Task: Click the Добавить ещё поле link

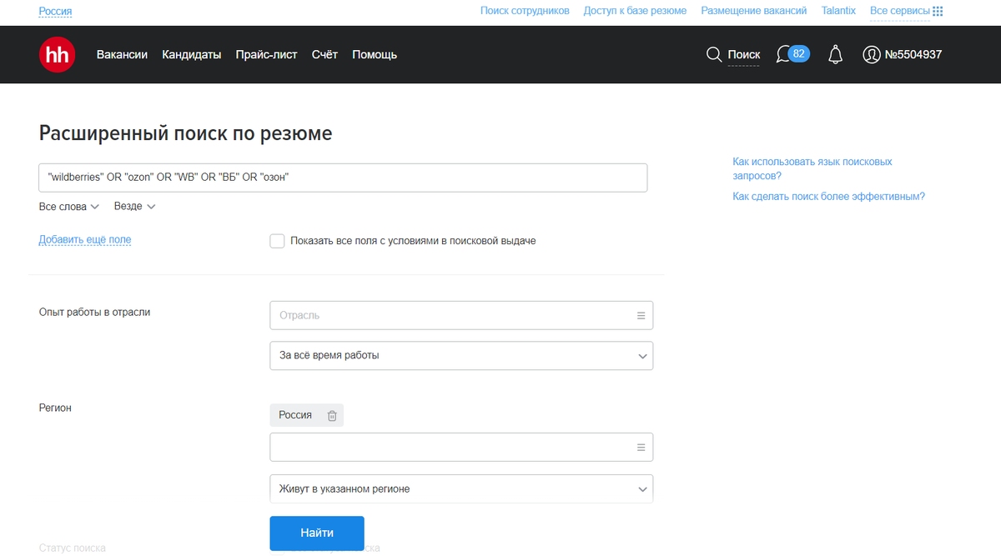Action: (x=85, y=239)
